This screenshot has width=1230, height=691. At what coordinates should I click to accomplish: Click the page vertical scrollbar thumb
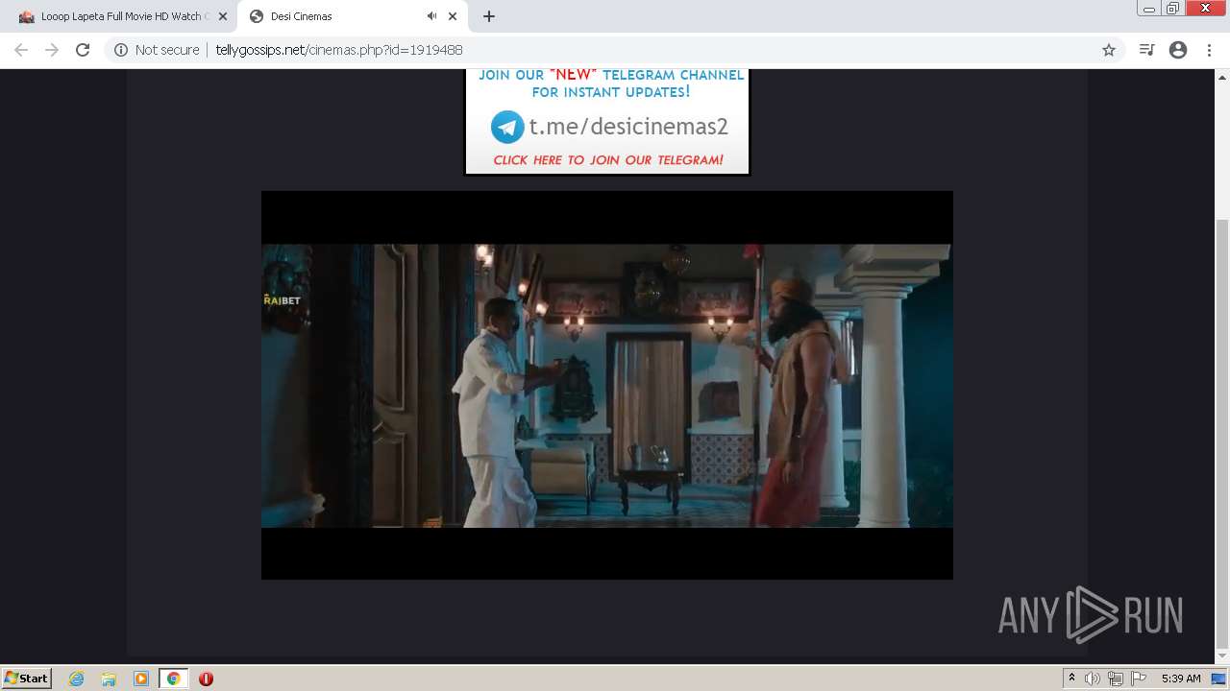pyautogui.click(x=1222, y=434)
